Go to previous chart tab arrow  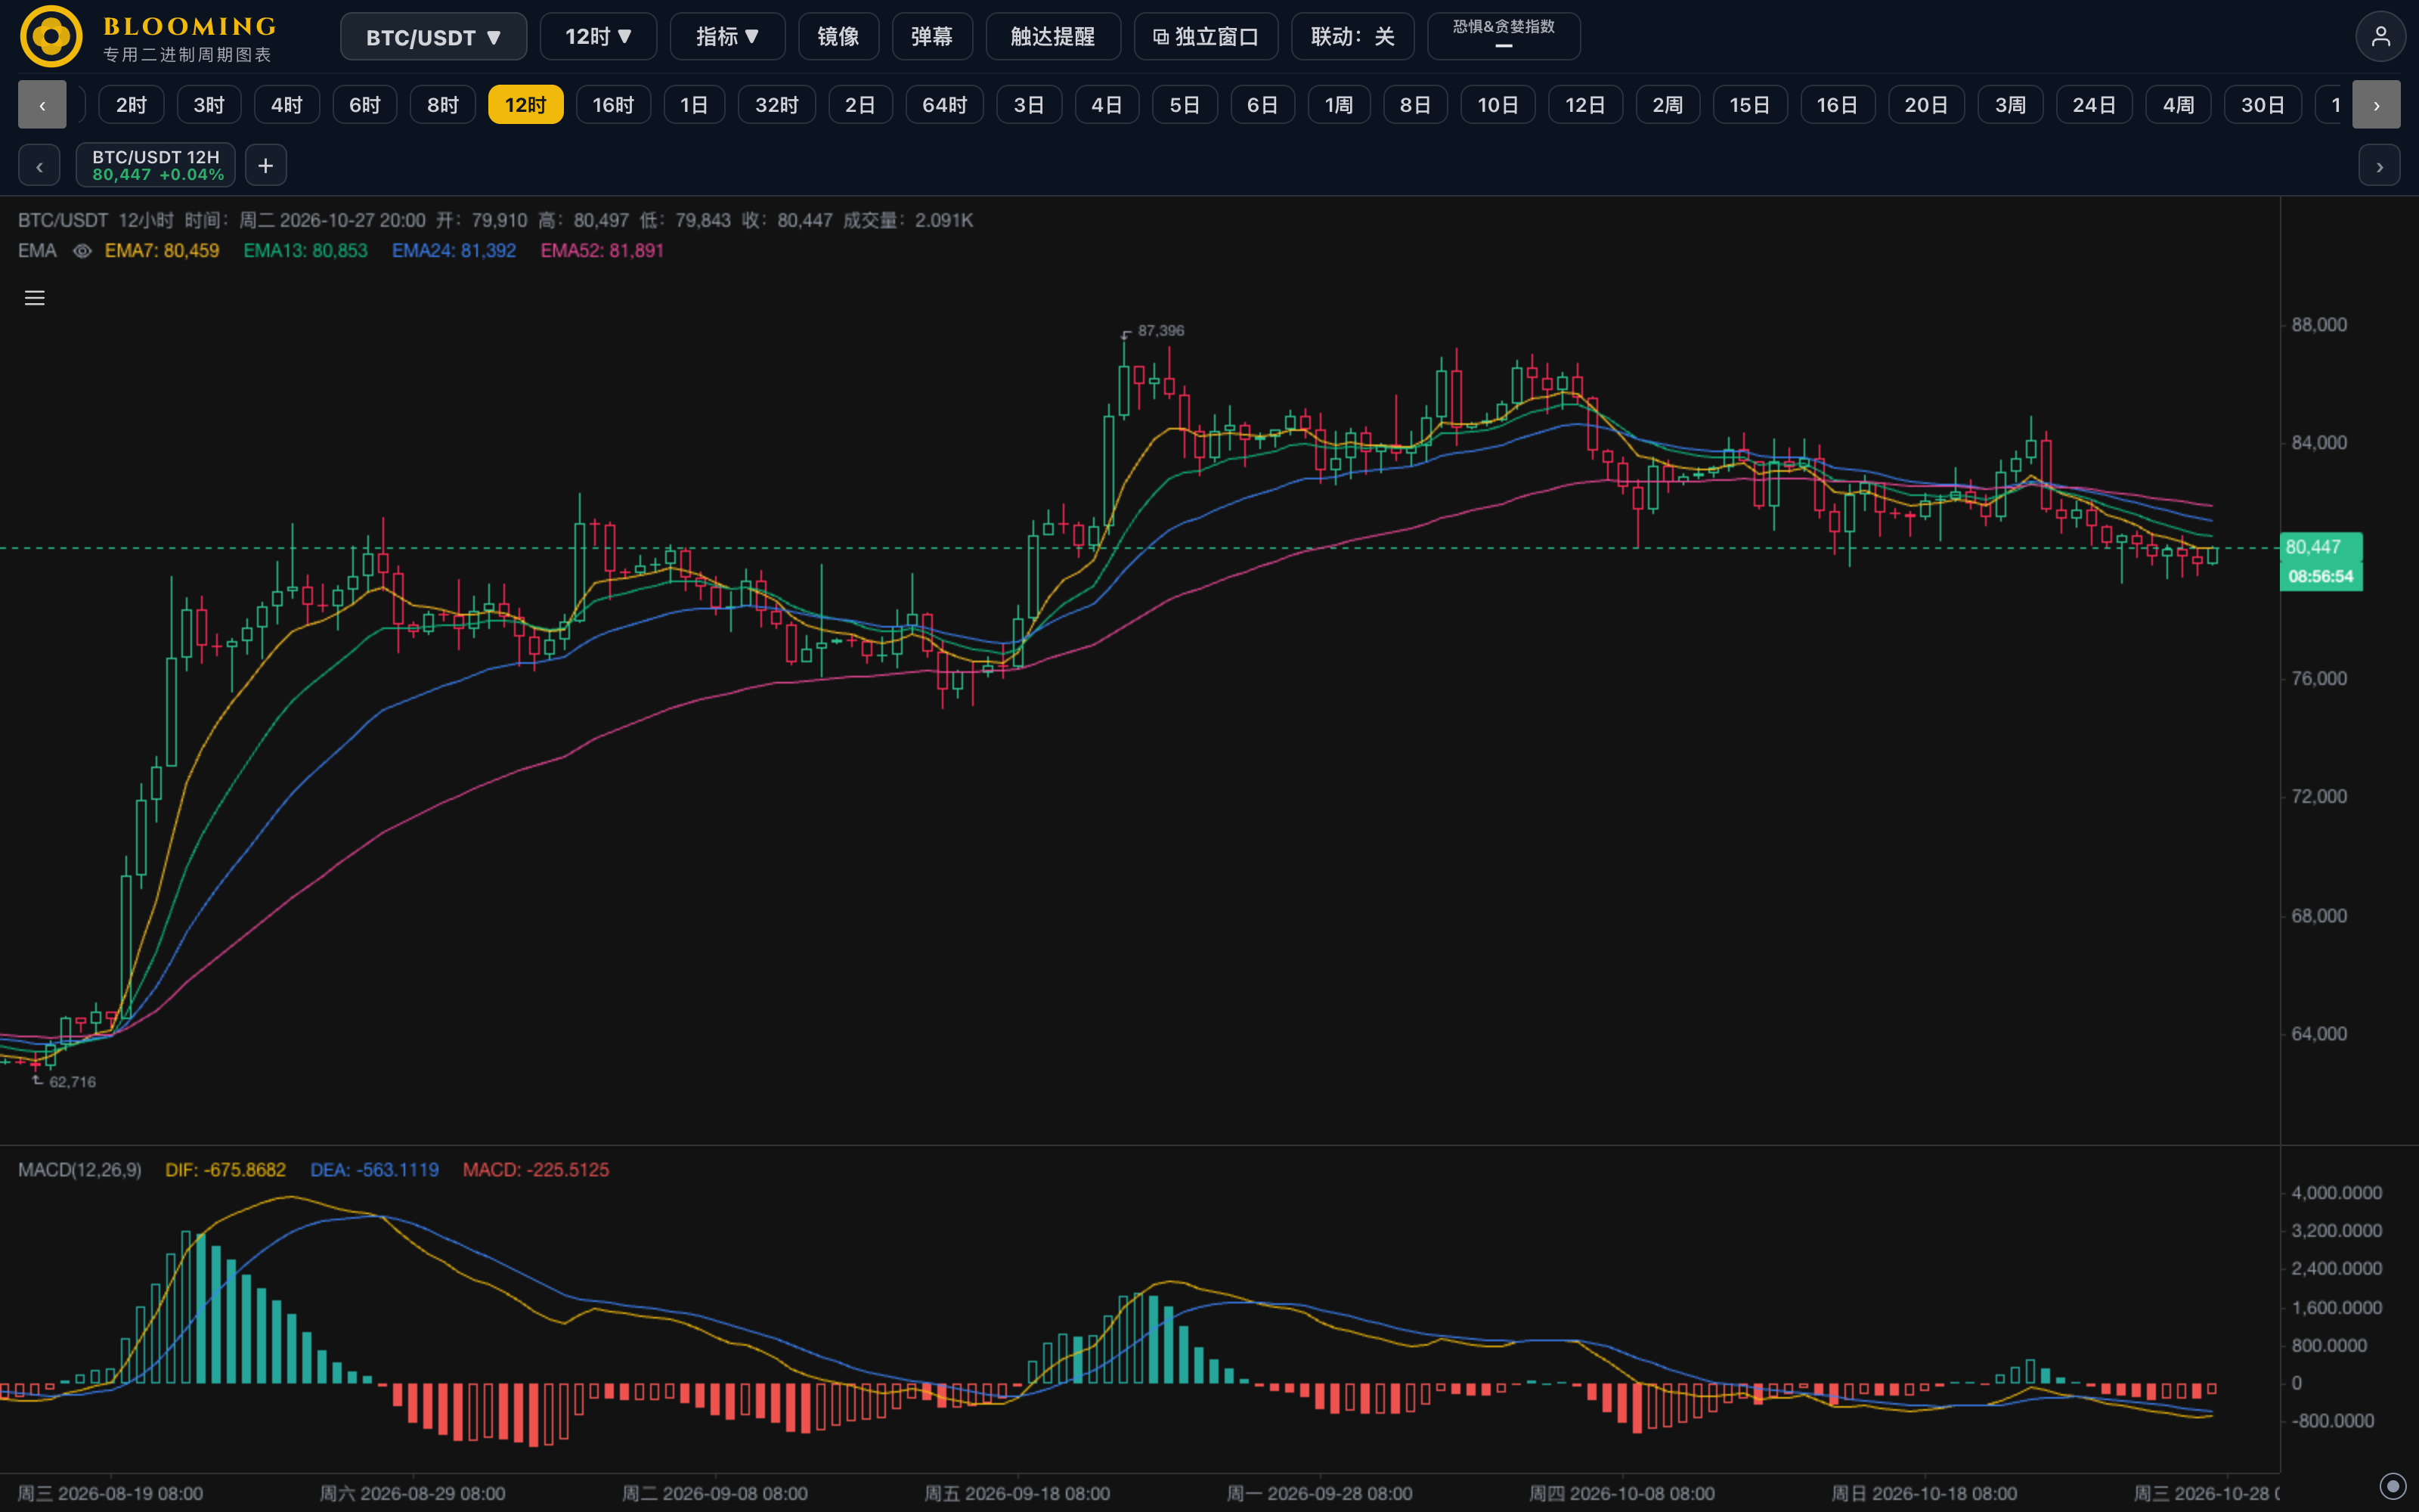(x=39, y=165)
